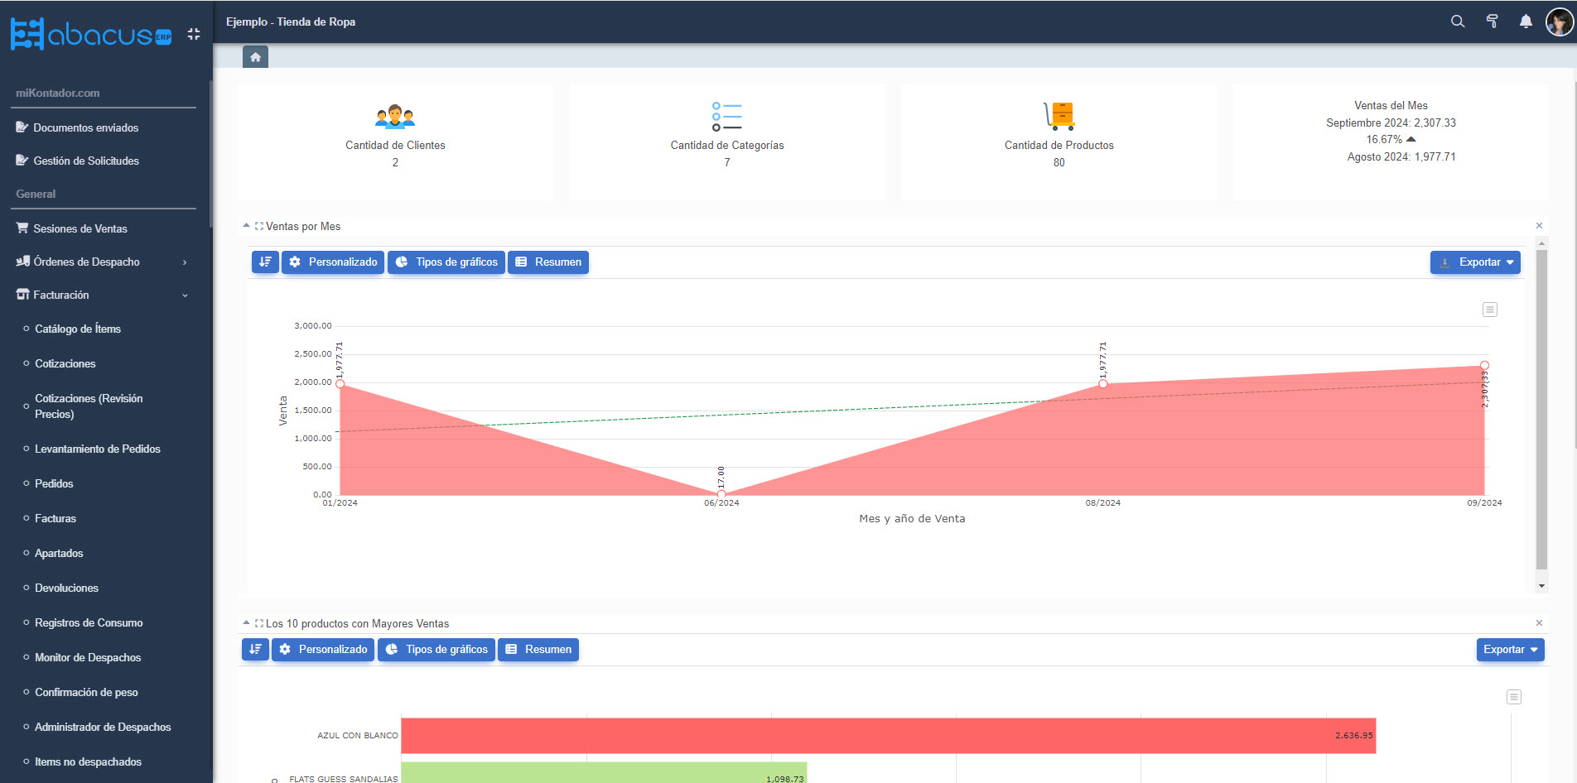Open the Cotizaciones (Revisión Precios) page

coord(89,406)
